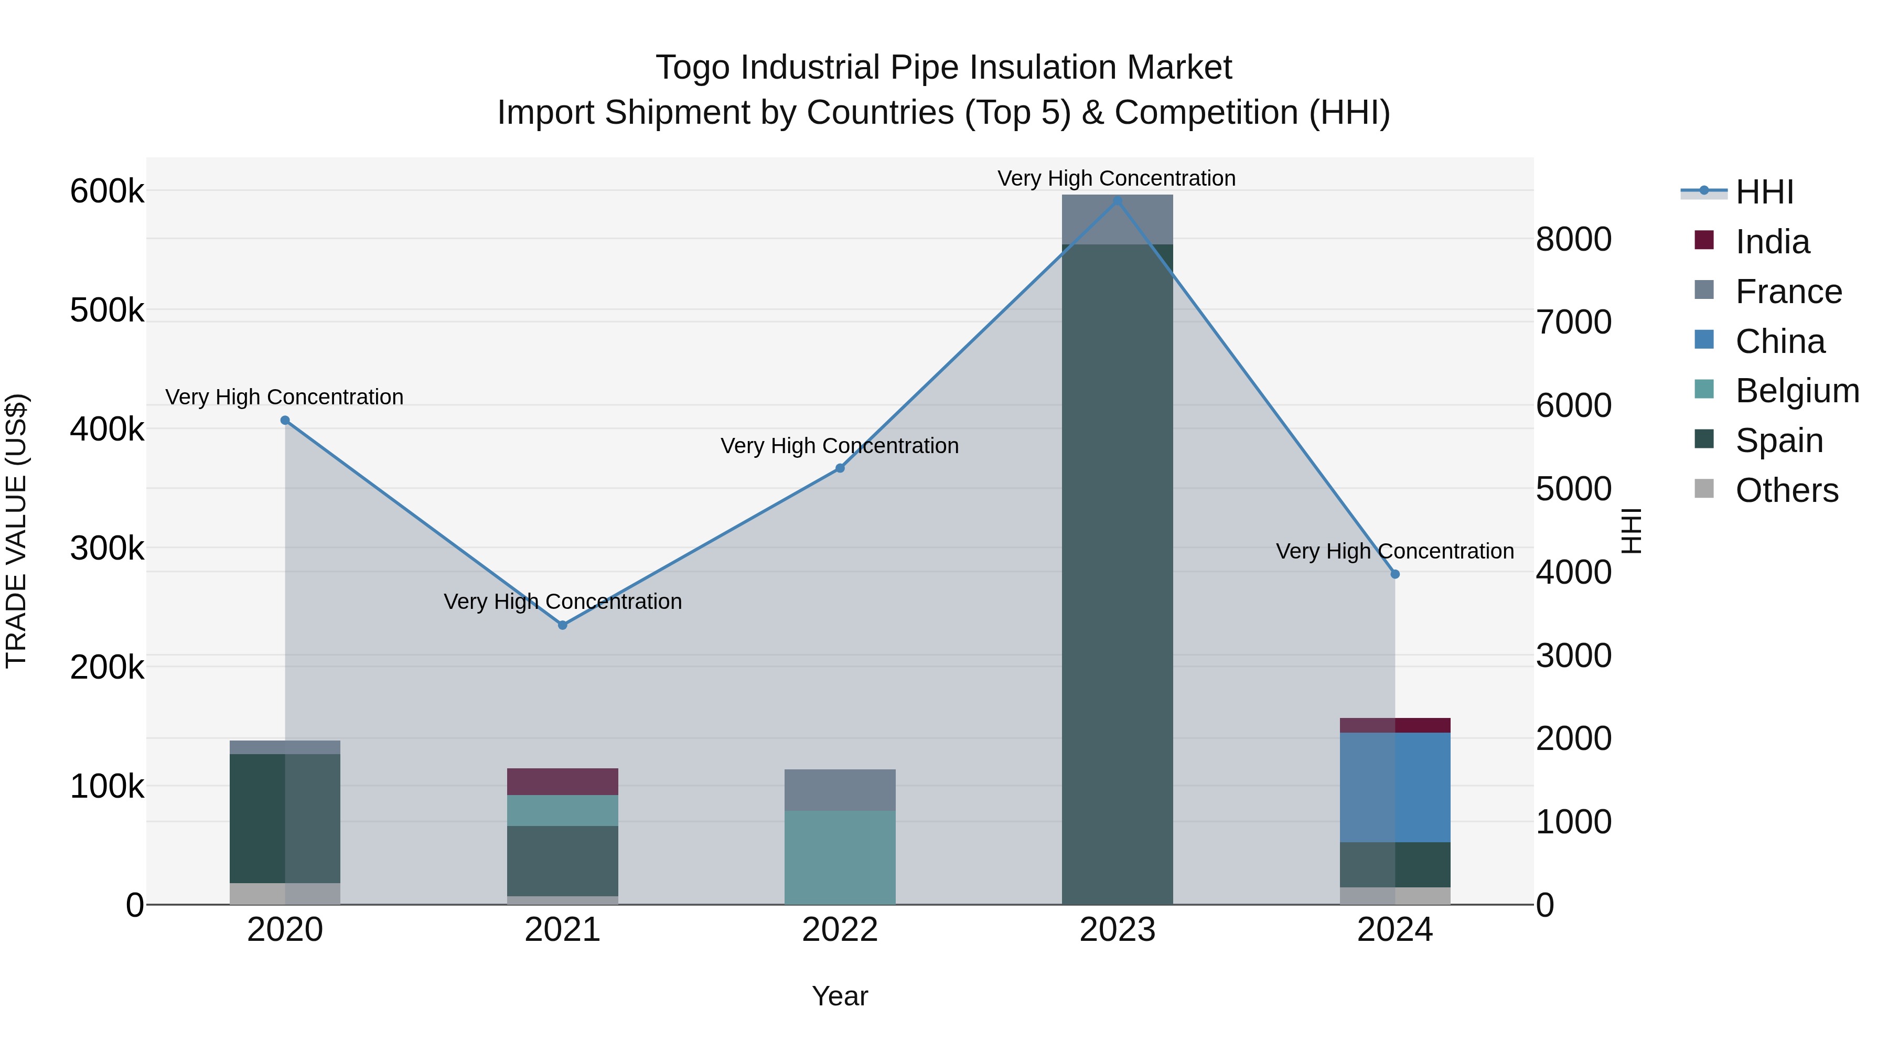
Task: Click the Spain segment of the 2023 bar
Action: pos(1118,575)
